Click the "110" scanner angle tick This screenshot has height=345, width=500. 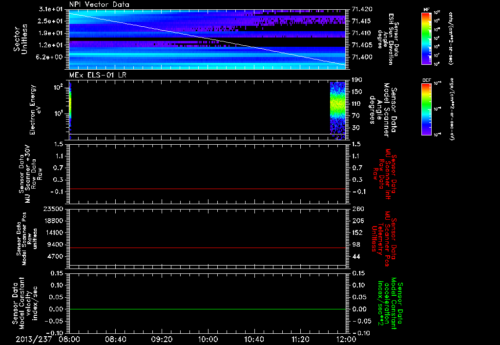click(x=357, y=104)
